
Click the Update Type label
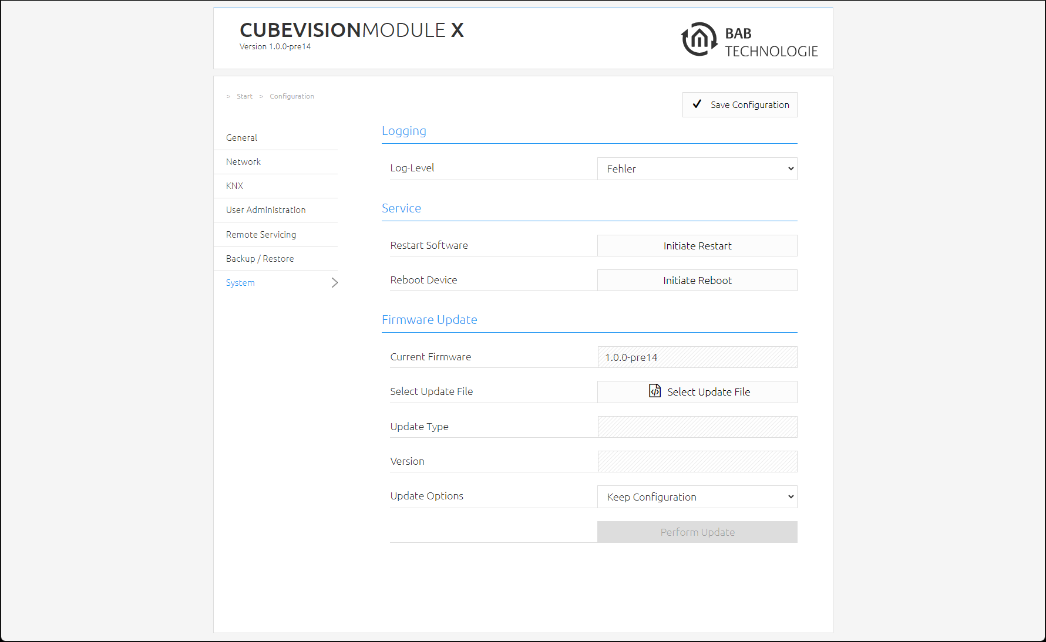(419, 427)
